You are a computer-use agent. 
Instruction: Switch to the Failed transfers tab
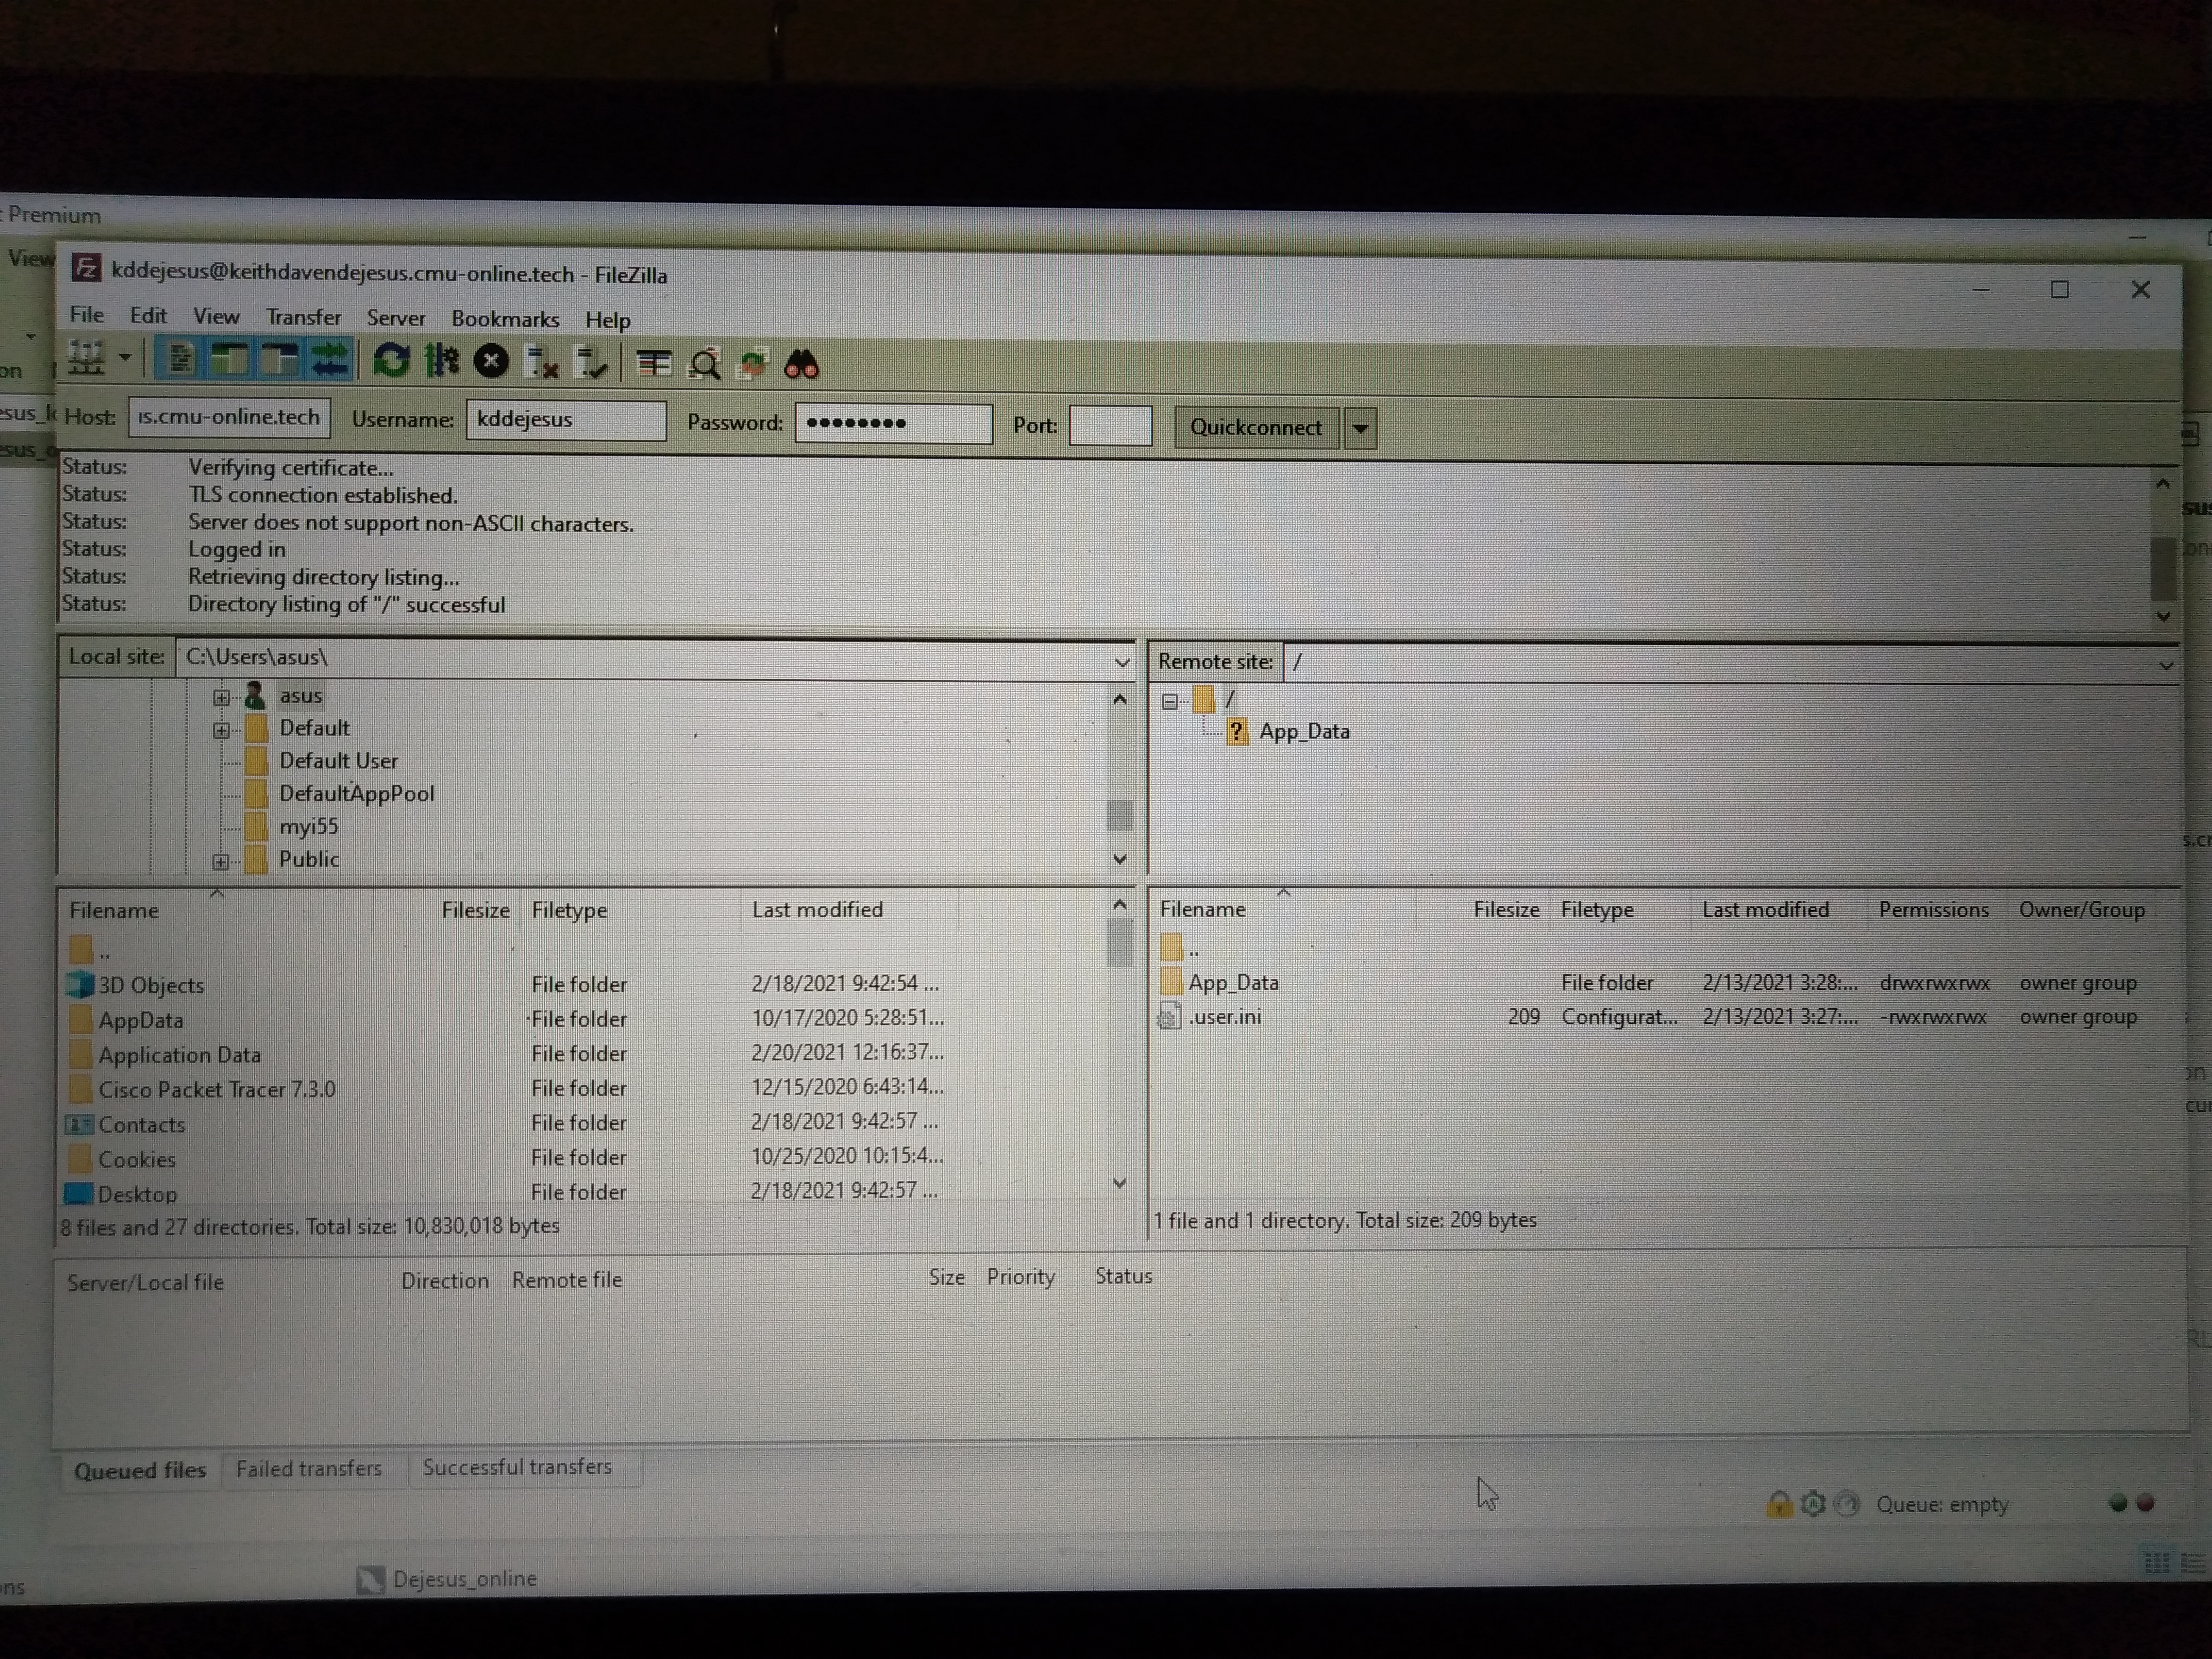coord(309,1468)
